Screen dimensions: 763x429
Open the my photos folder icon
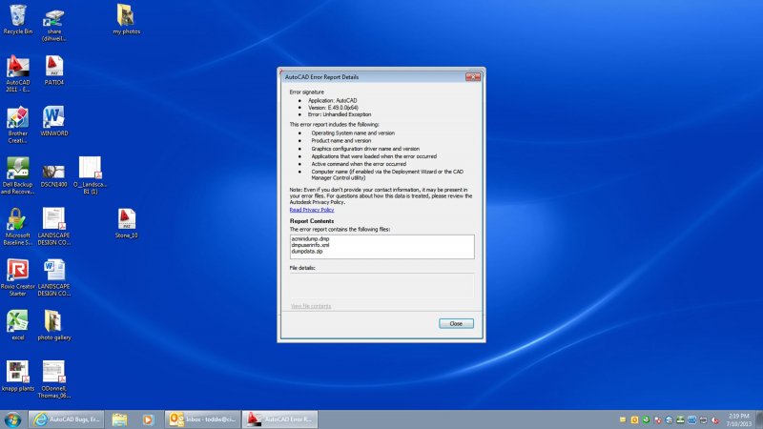(x=127, y=19)
